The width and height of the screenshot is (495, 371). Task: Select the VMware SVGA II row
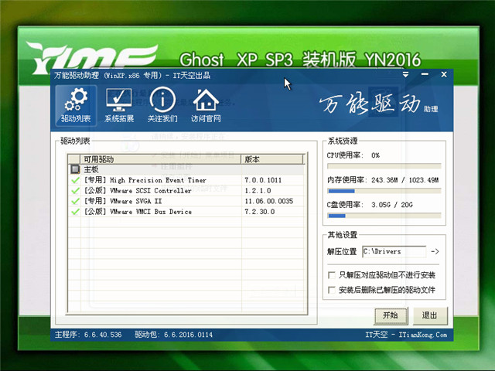click(186, 201)
